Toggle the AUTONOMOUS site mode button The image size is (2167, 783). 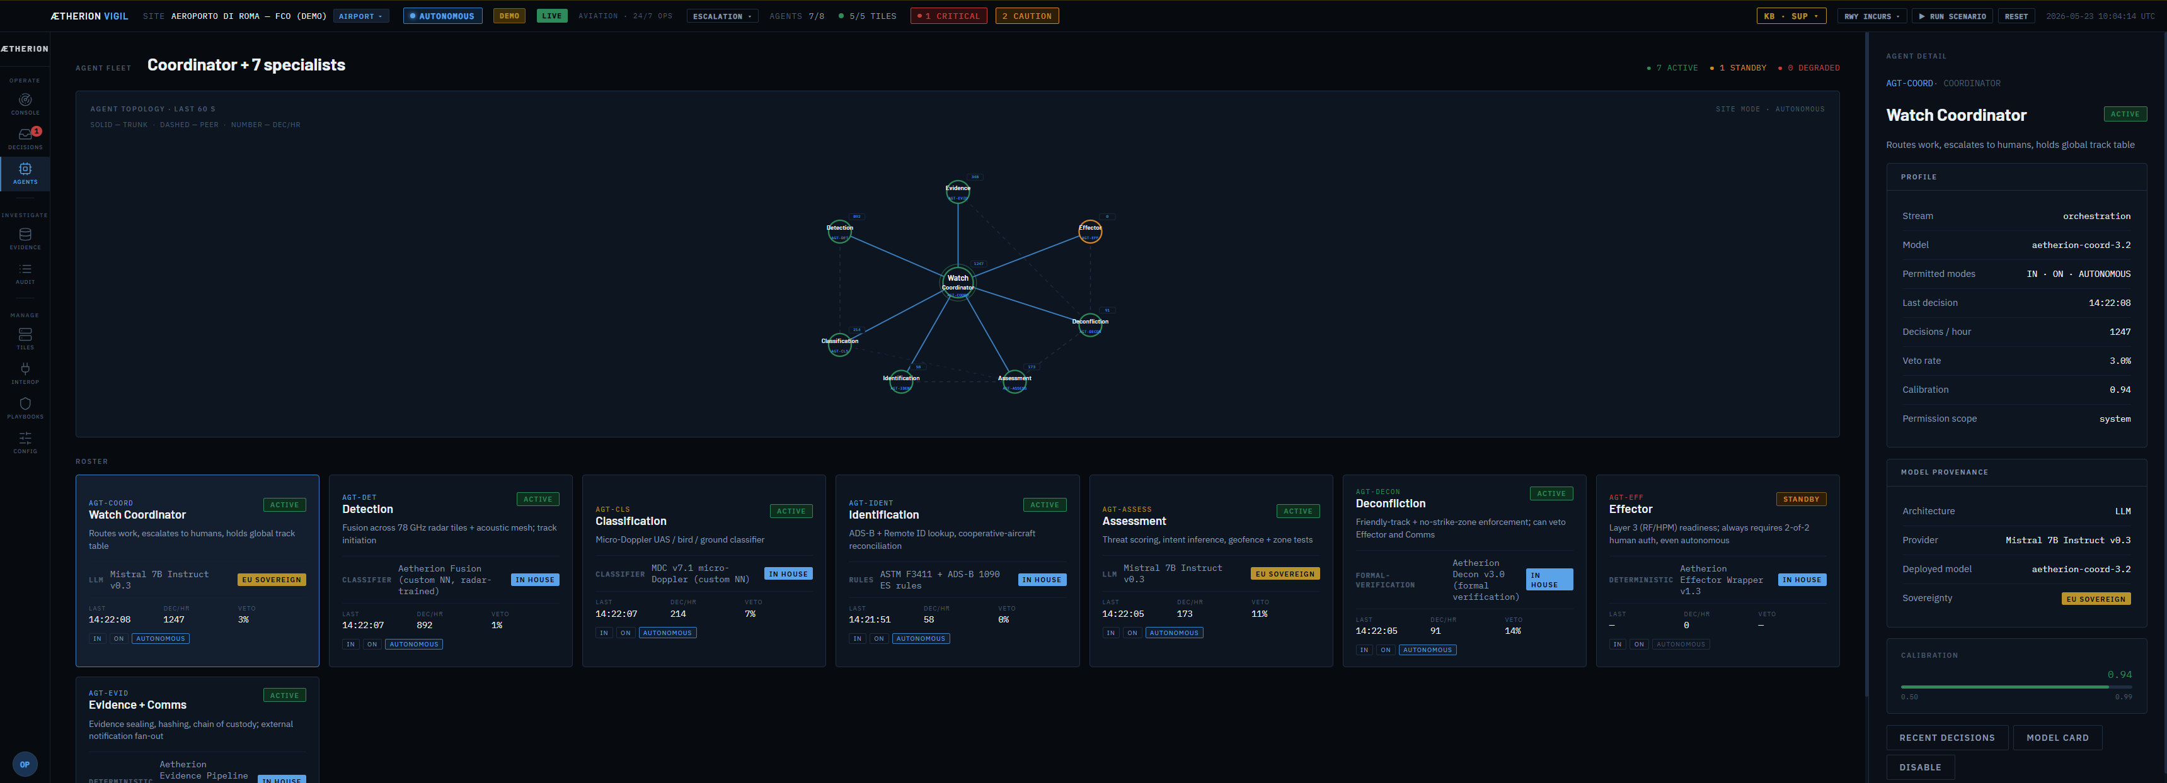tap(442, 16)
